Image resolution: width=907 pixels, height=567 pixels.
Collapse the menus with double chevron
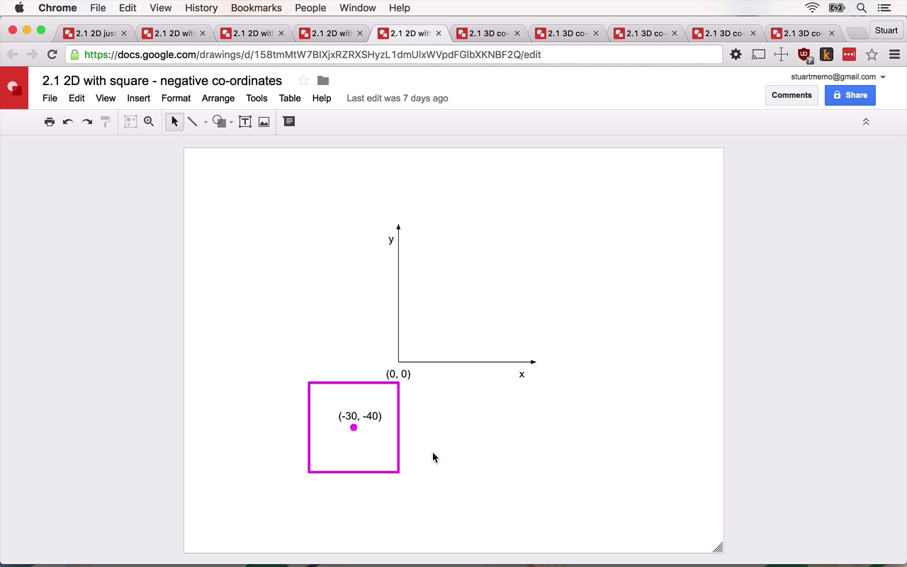click(865, 122)
